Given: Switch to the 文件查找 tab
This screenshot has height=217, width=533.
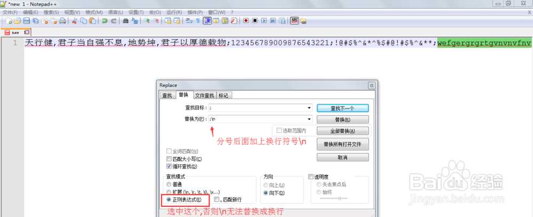Looking at the screenshot, I should [205, 96].
